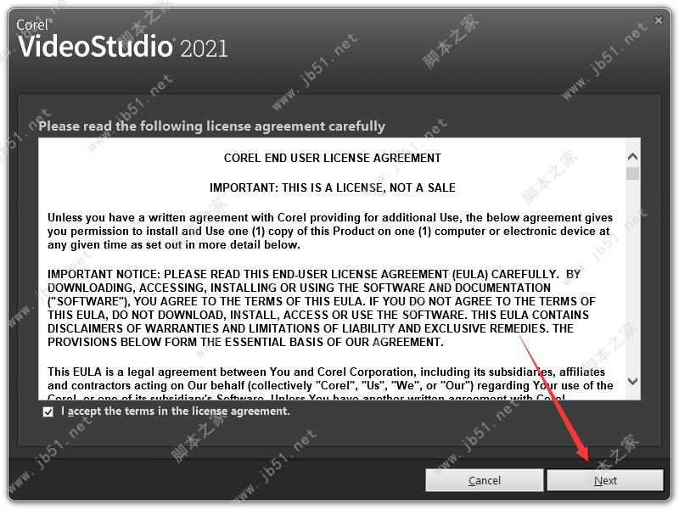Click the 'IMPORTANT NOTICE' paragraph in the EULA

pos(322,308)
